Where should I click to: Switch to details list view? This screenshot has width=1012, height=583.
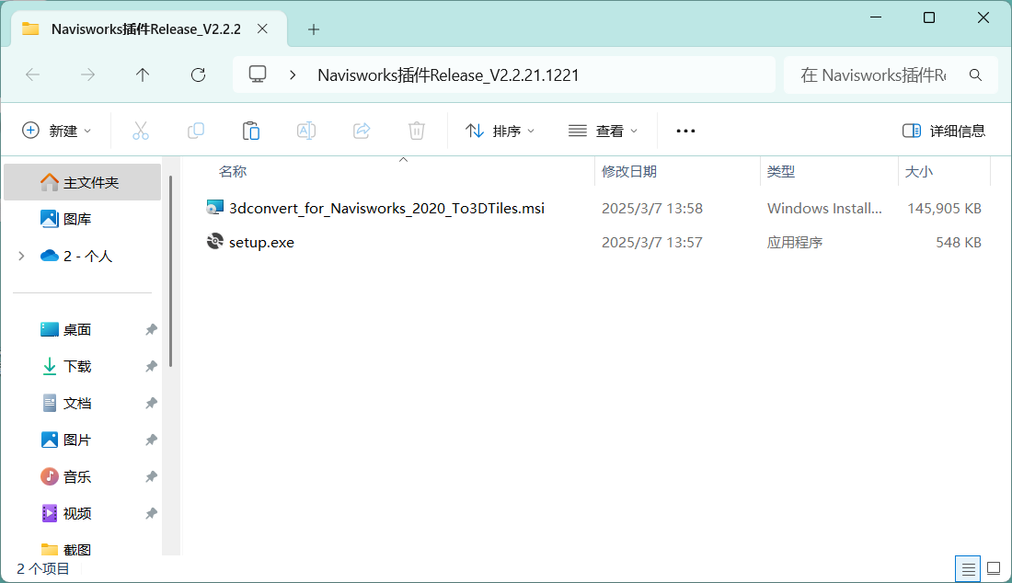coord(968,569)
